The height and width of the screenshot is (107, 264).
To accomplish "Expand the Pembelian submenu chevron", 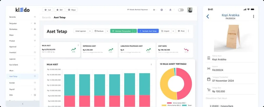I will pos(31,29).
